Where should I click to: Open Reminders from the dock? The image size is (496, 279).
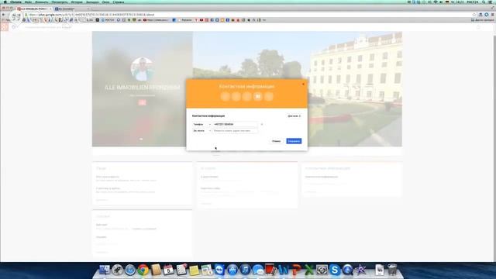[181, 270]
